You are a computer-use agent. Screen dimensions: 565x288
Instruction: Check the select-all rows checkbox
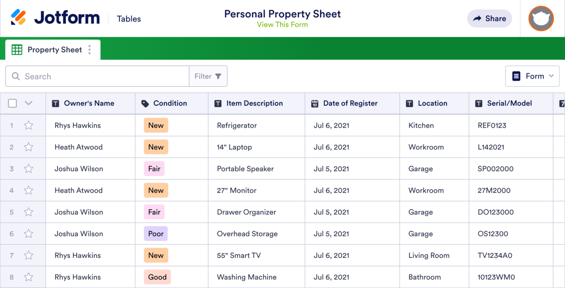12,103
